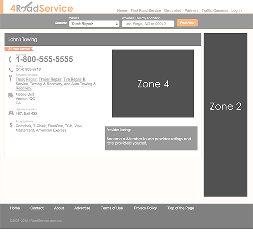The height and width of the screenshot is (237, 253).
Task: Click the dollar sign payment icon
Action: [x=11, y=125]
